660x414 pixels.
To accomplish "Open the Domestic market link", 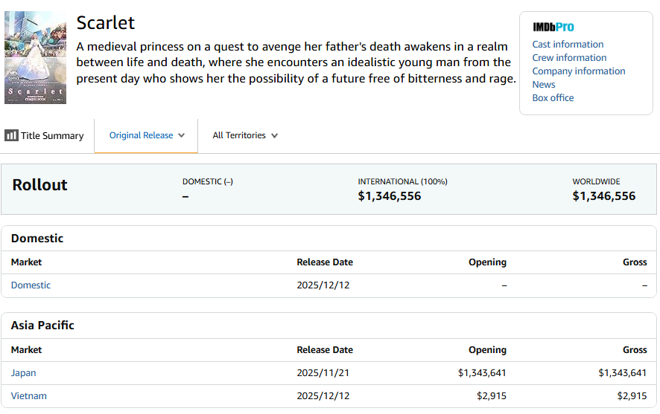I will click(x=31, y=285).
